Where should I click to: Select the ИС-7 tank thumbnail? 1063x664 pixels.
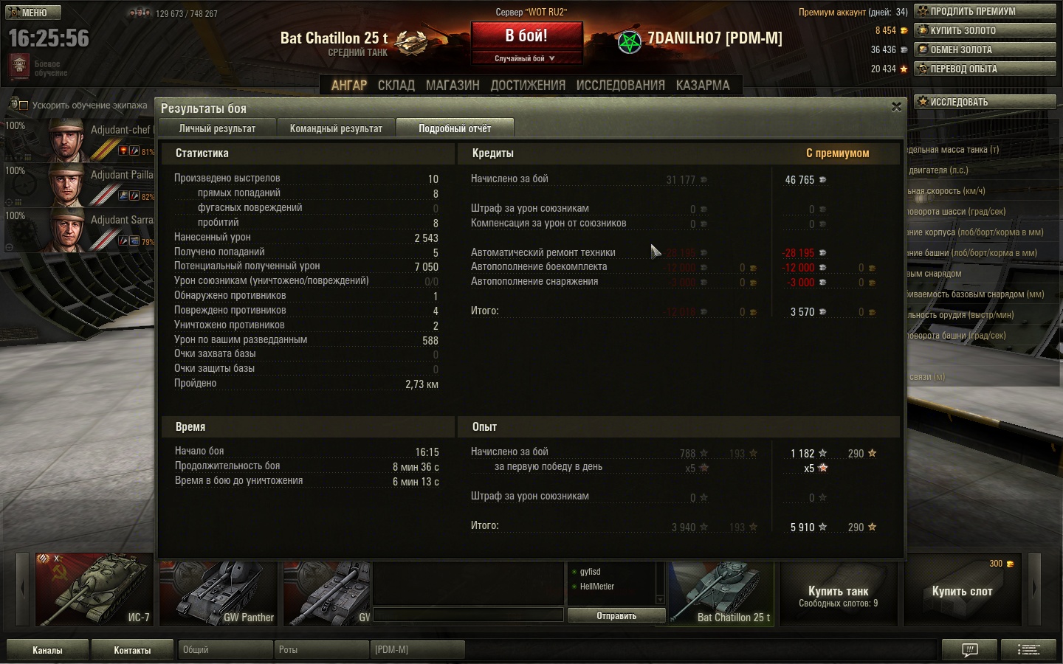click(94, 589)
